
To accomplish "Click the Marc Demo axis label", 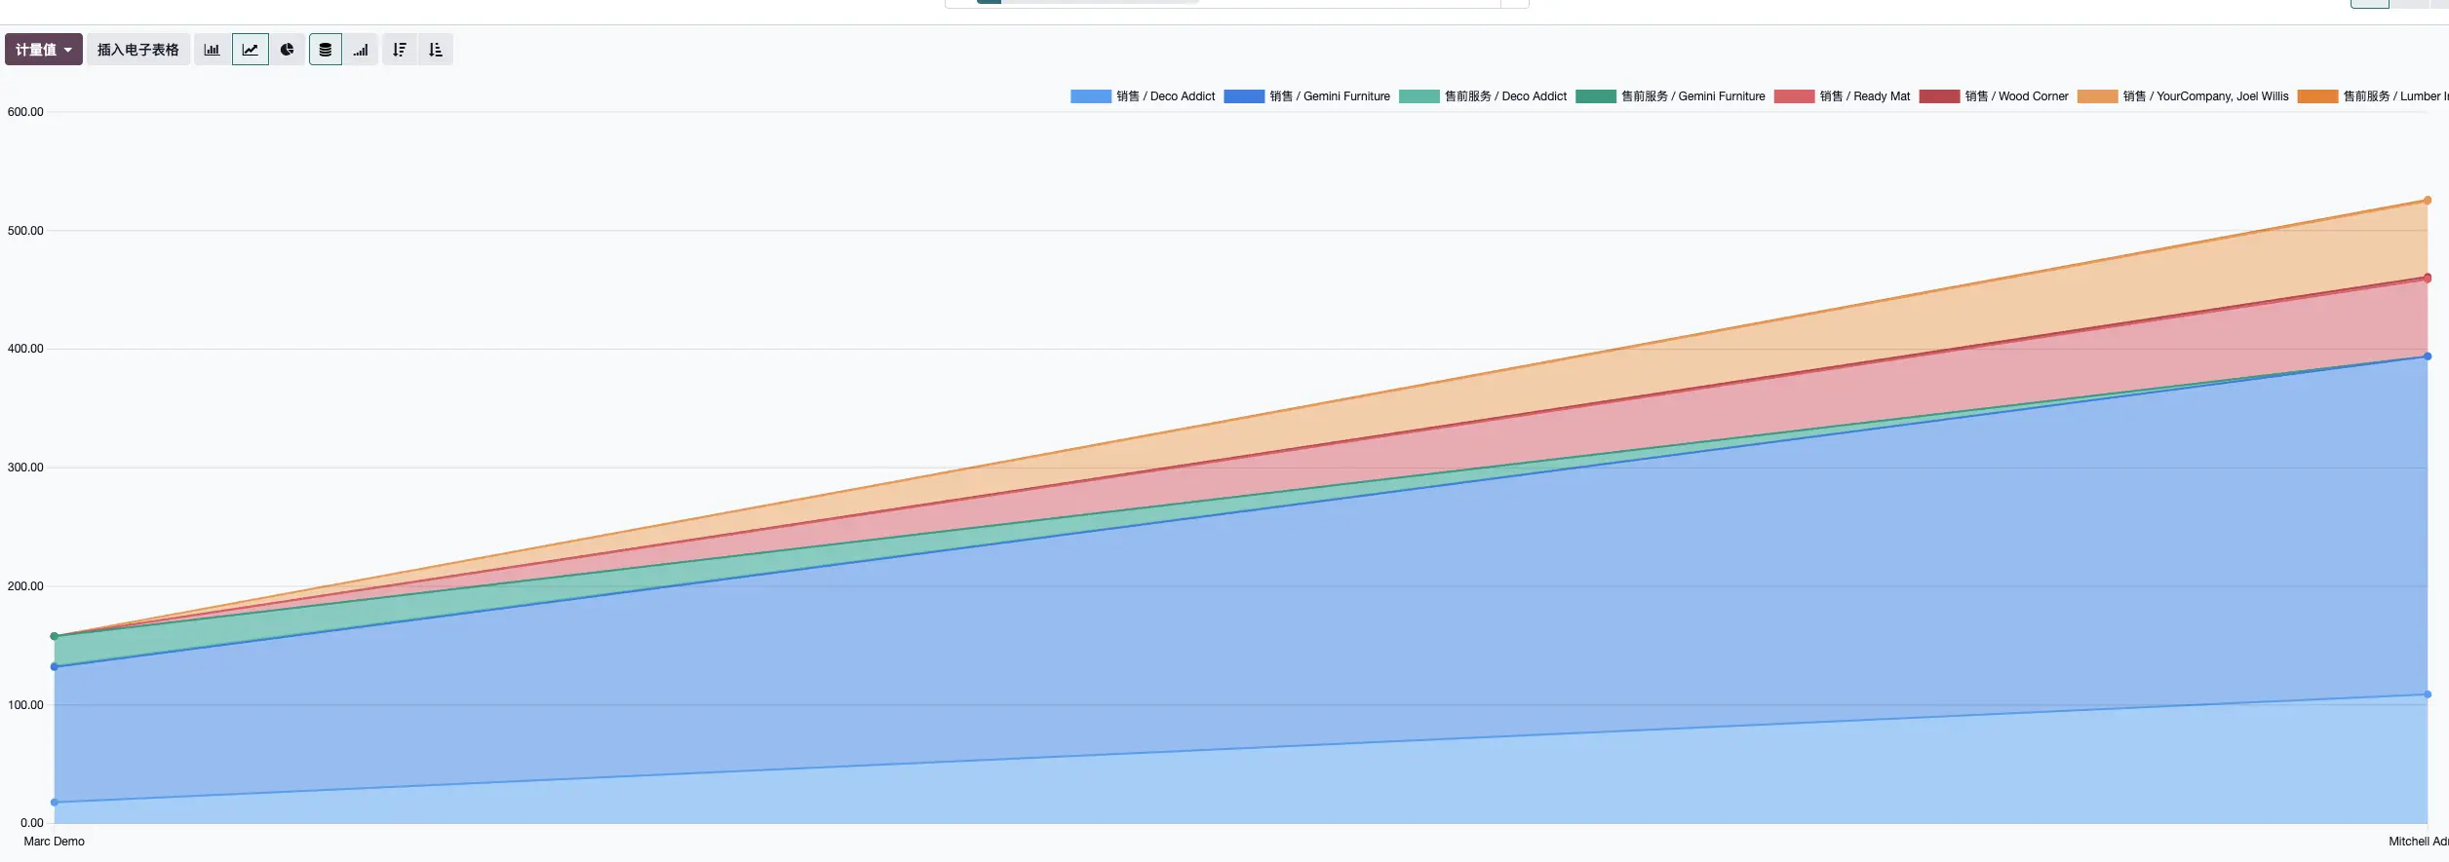I will (x=55, y=842).
